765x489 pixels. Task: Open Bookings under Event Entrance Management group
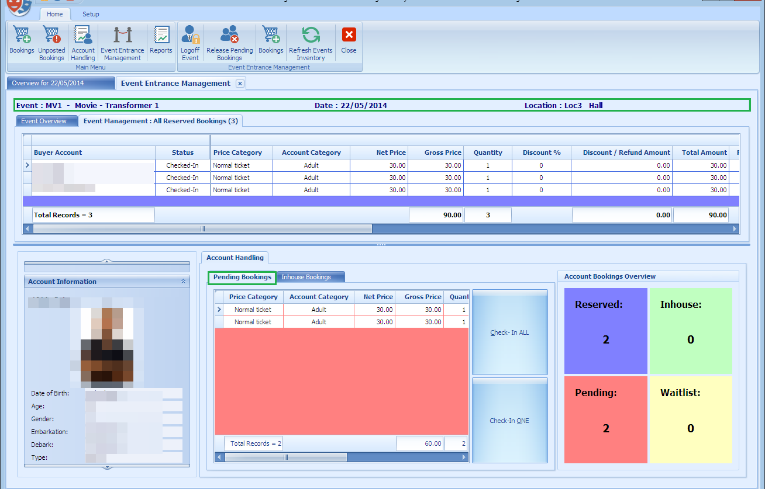point(271,41)
